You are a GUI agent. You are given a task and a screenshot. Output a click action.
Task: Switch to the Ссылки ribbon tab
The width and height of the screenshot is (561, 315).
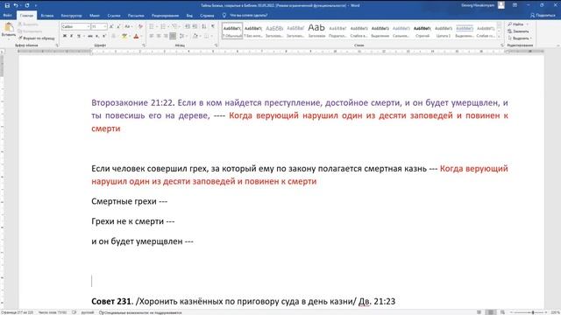[114, 16]
